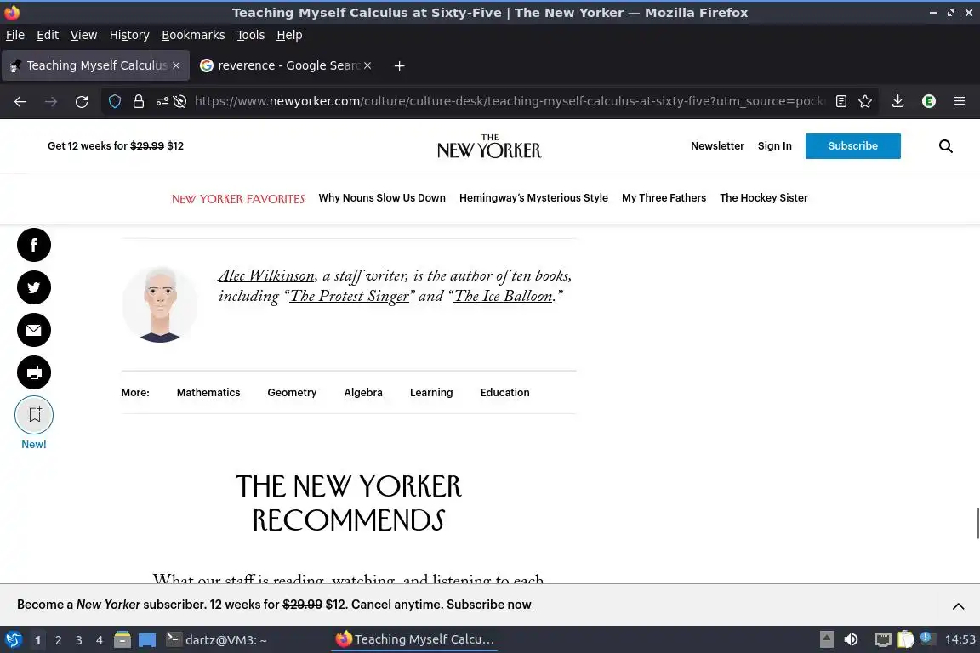This screenshot has height=653, width=980.
Task: Toggle reader view icon
Action: point(841,101)
